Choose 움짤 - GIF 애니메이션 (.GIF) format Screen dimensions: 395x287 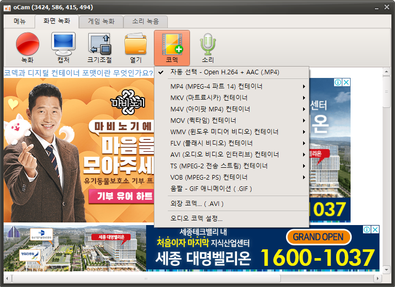pyautogui.click(x=231, y=188)
